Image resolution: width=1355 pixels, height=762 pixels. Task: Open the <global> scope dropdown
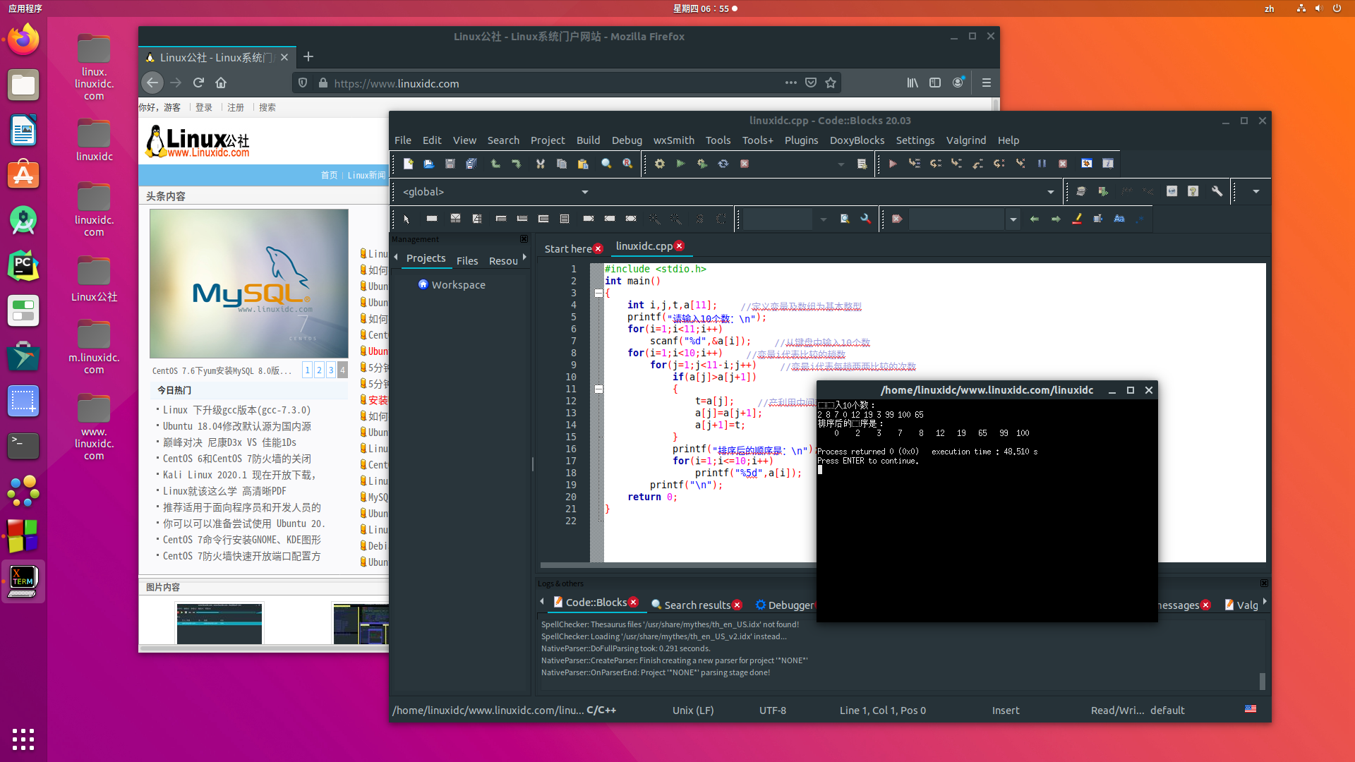pyautogui.click(x=584, y=191)
